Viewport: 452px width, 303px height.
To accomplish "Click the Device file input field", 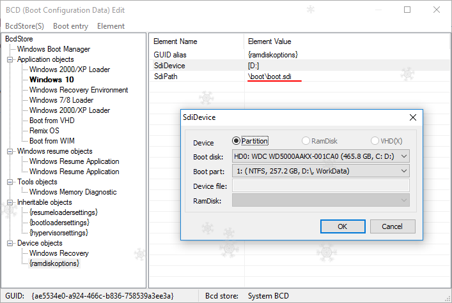I will click(x=320, y=186).
